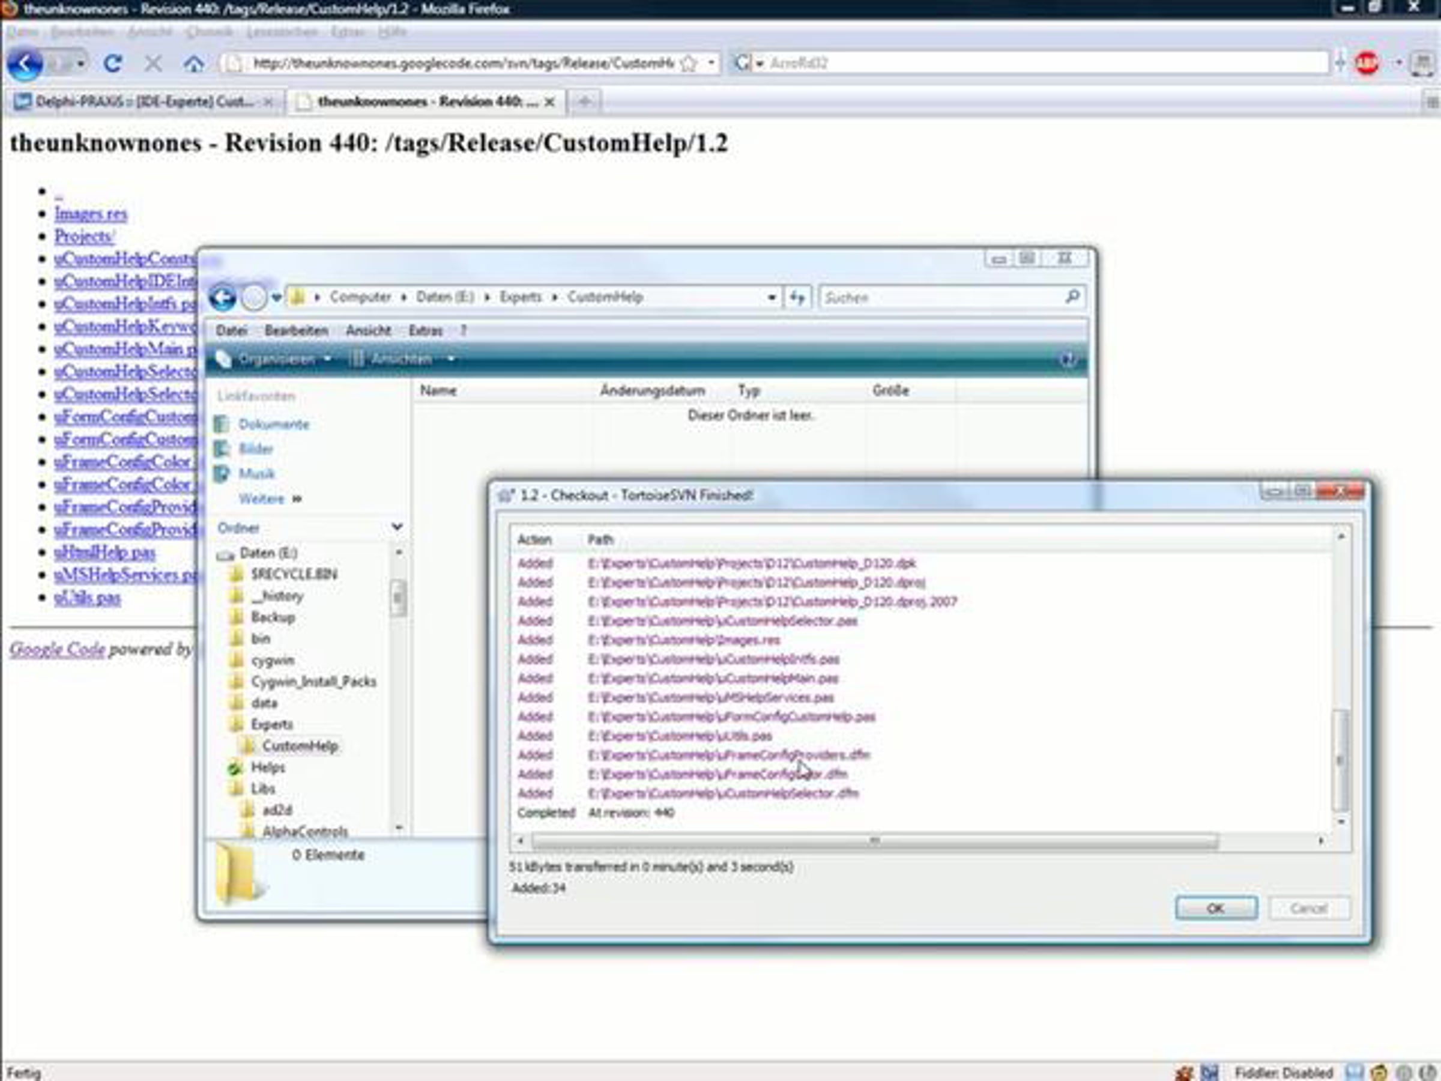Click the TortoiseSVN vertical scrollbar thumb
This screenshot has height=1081, width=1441.
click(x=1340, y=760)
